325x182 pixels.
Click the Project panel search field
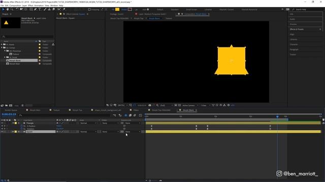[27, 36]
